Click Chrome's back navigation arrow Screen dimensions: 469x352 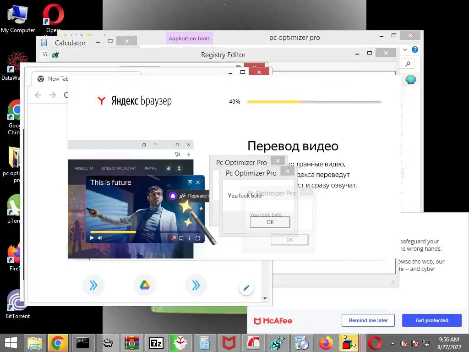click(x=38, y=95)
